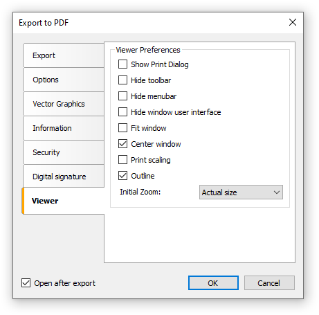
Task: Open the Options tab
Action: tap(64, 80)
